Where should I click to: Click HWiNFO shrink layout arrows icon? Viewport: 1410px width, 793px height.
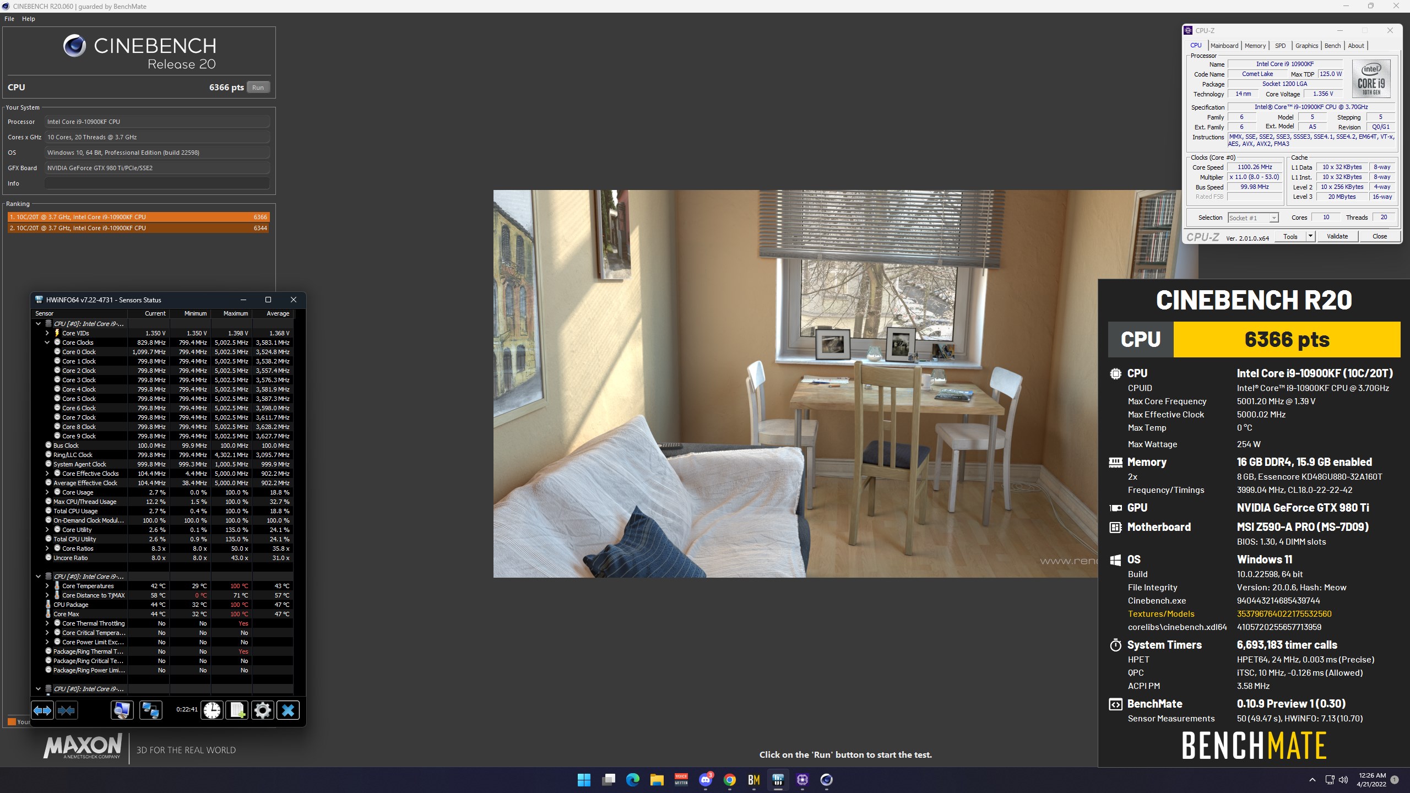coord(67,710)
